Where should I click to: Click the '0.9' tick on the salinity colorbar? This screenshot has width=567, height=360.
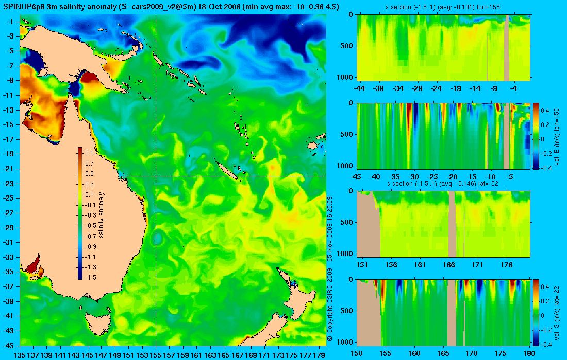(89, 153)
